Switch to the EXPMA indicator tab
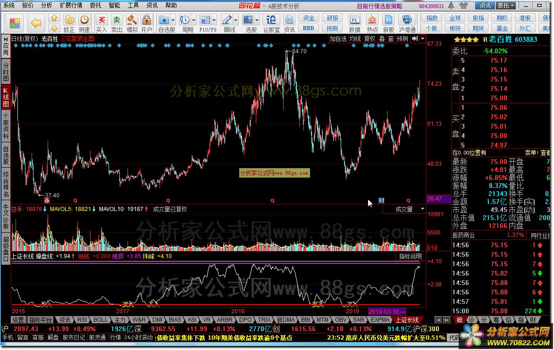 tap(380, 320)
